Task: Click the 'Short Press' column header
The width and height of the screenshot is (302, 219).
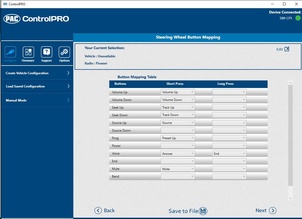Action: click(x=175, y=84)
